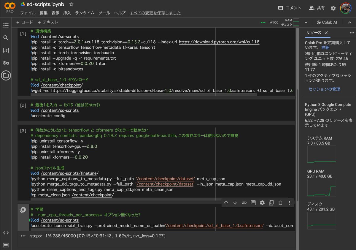Select the リソース tab
The width and height of the screenshot is (356, 250).
[x=314, y=33]
